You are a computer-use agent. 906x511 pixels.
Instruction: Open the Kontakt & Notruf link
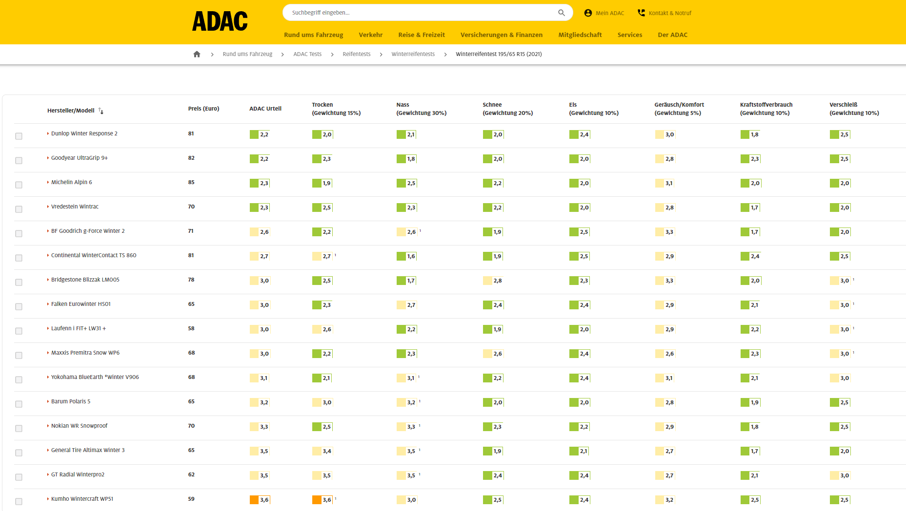point(670,13)
